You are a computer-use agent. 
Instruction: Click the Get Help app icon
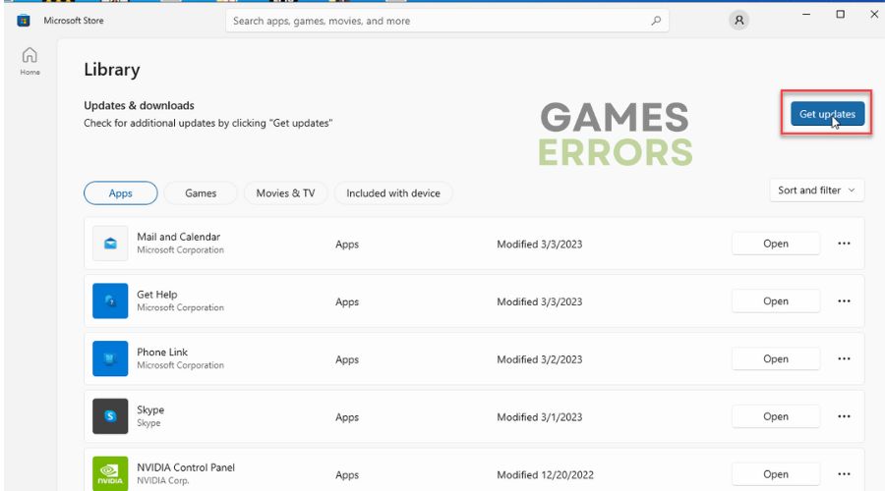click(110, 301)
